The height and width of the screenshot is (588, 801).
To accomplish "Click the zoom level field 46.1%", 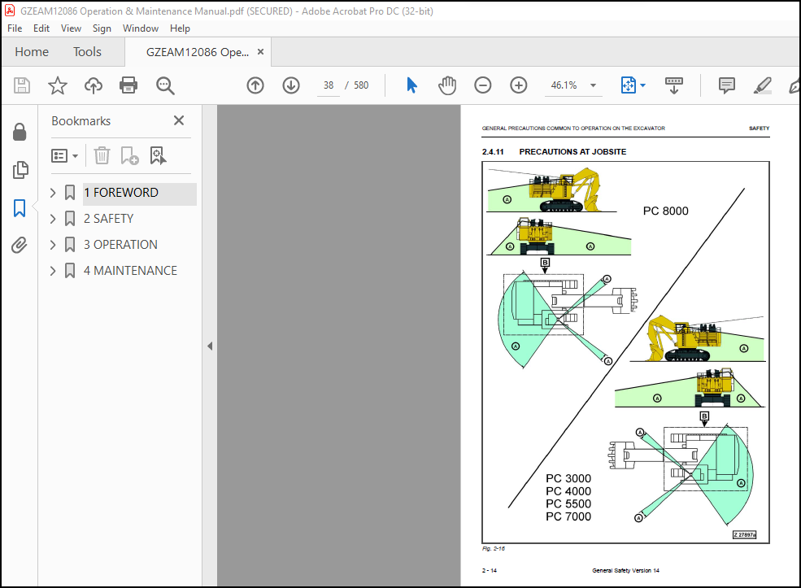I will (564, 85).
